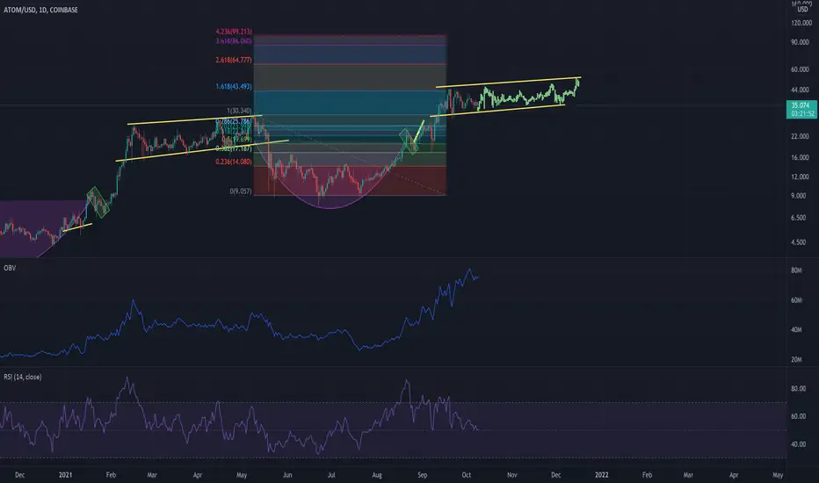Click 12.000 on the price axis
819x483 pixels.
tap(801, 177)
